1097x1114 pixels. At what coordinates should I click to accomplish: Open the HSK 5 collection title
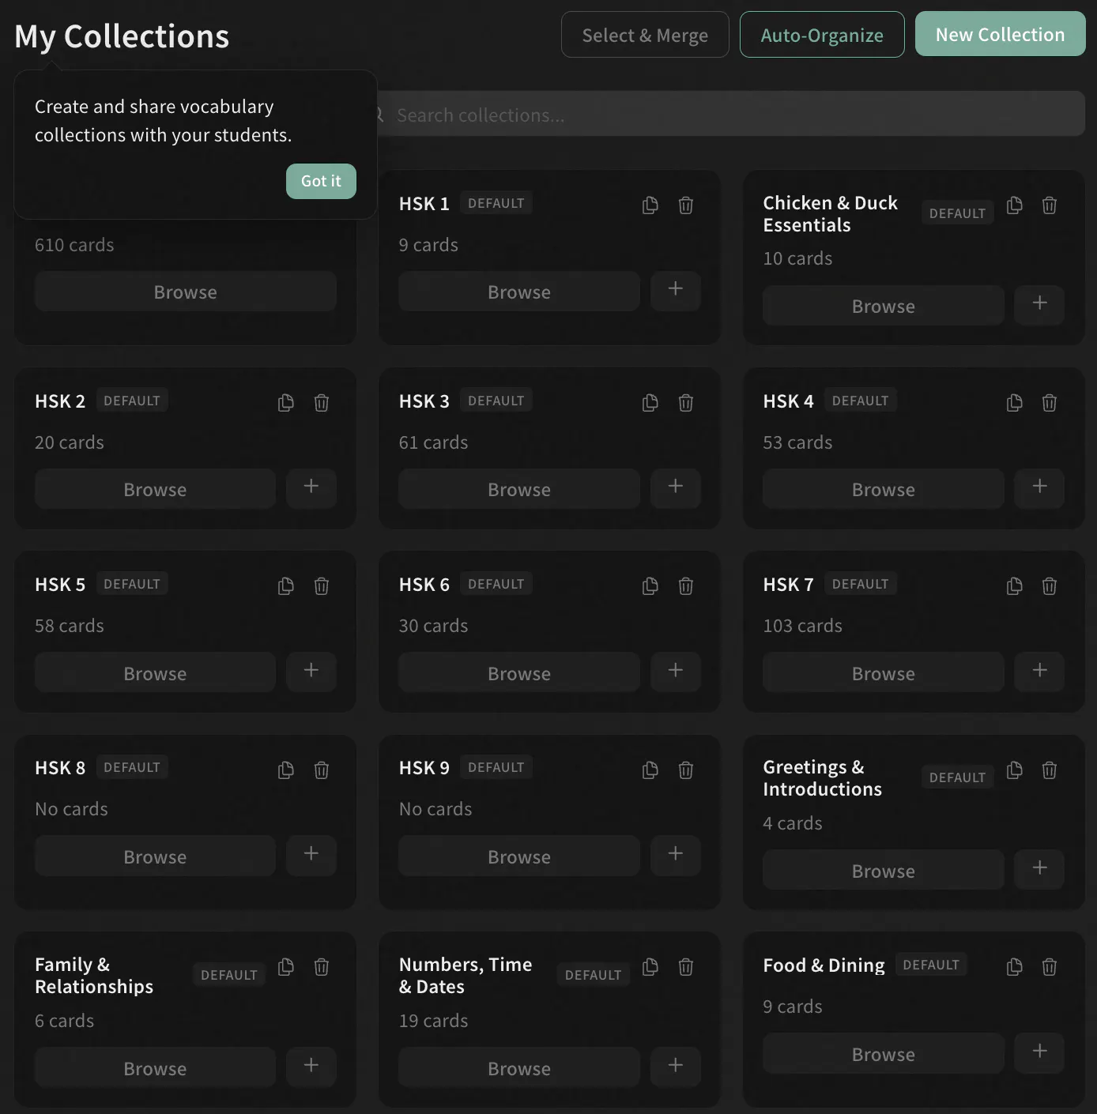click(60, 585)
